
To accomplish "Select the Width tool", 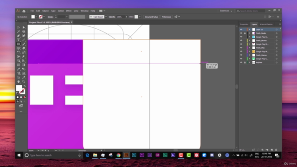I will [x=19, y=57].
